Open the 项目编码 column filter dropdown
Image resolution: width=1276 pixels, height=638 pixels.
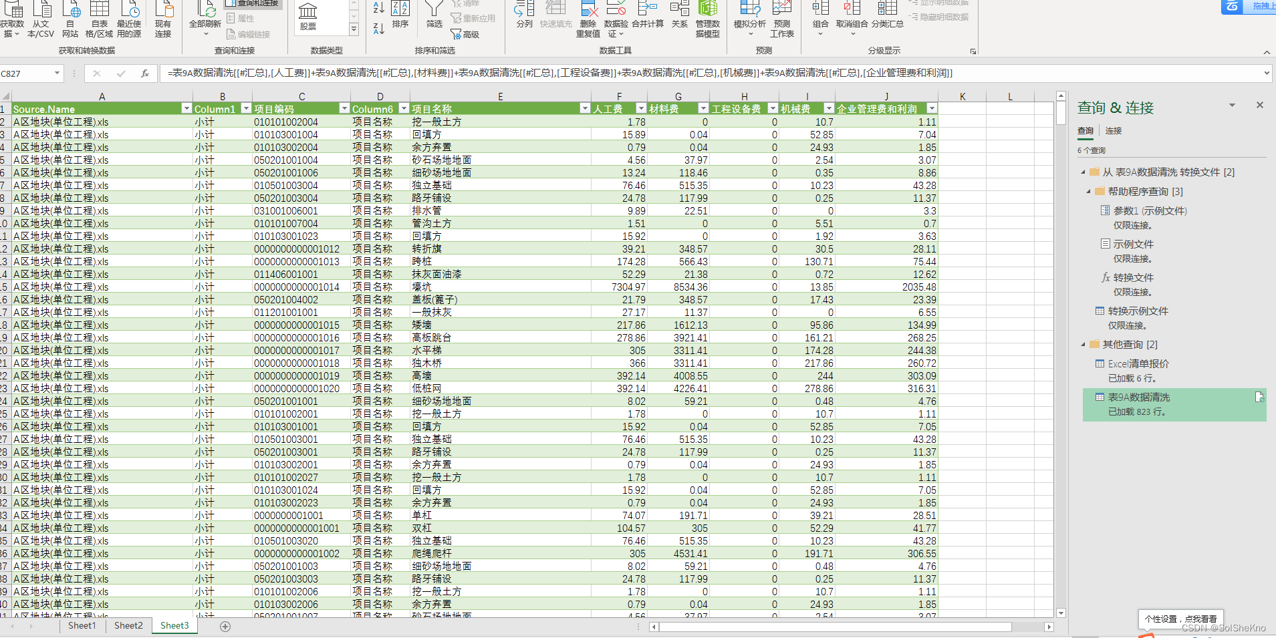[344, 108]
